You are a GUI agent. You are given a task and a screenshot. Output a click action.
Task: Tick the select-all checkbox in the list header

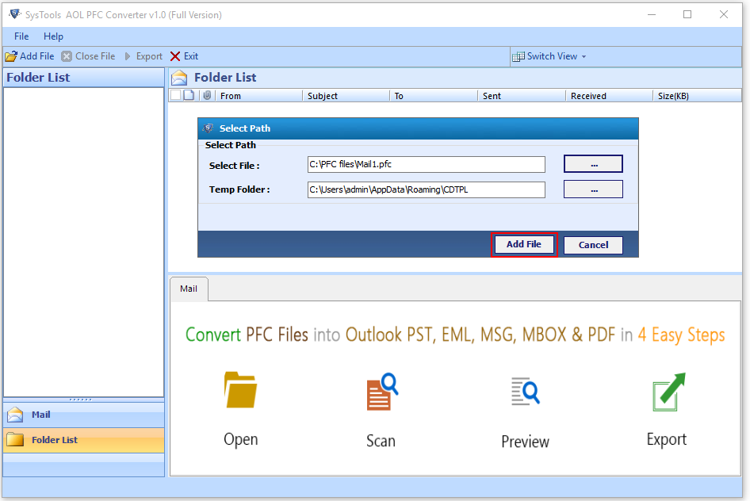click(x=175, y=95)
